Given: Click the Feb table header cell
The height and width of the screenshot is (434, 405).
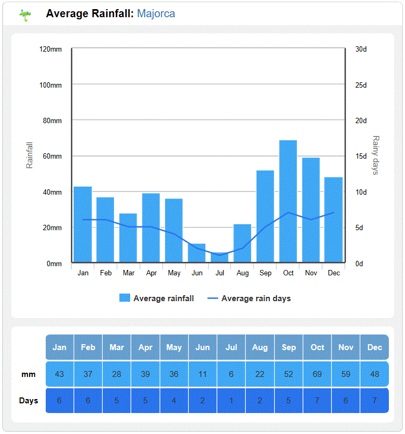Looking at the screenshot, I should tap(88, 347).
